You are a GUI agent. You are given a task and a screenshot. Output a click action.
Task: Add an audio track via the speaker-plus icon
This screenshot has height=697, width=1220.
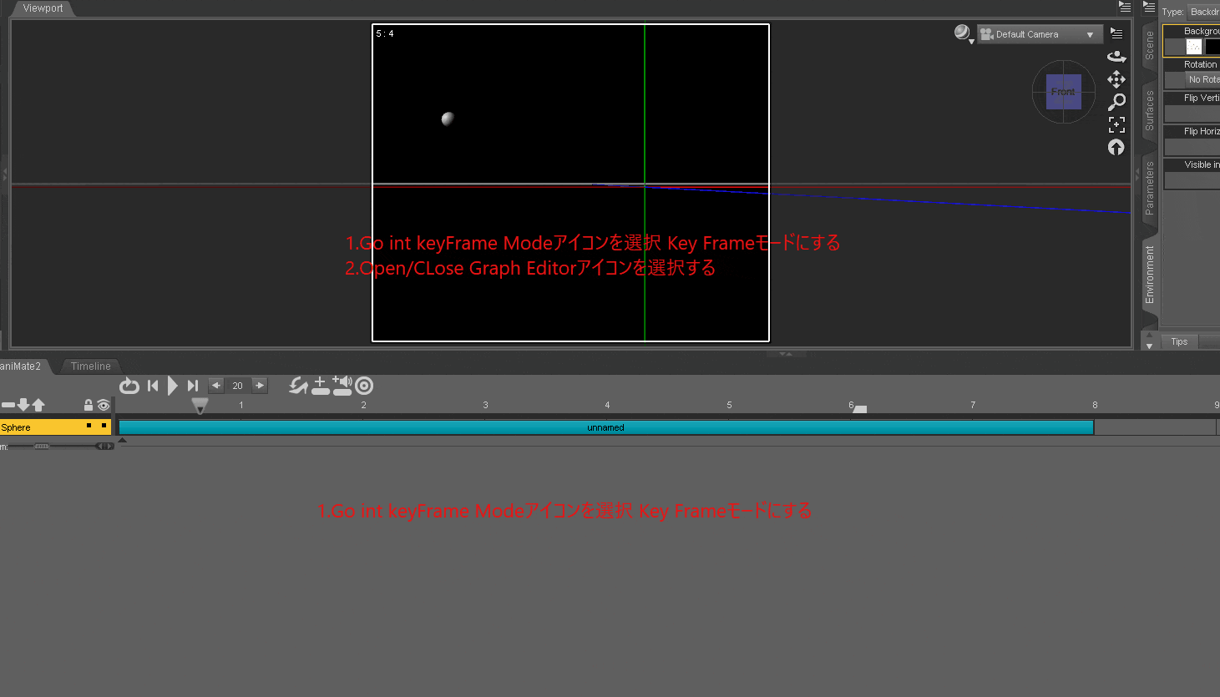point(342,386)
